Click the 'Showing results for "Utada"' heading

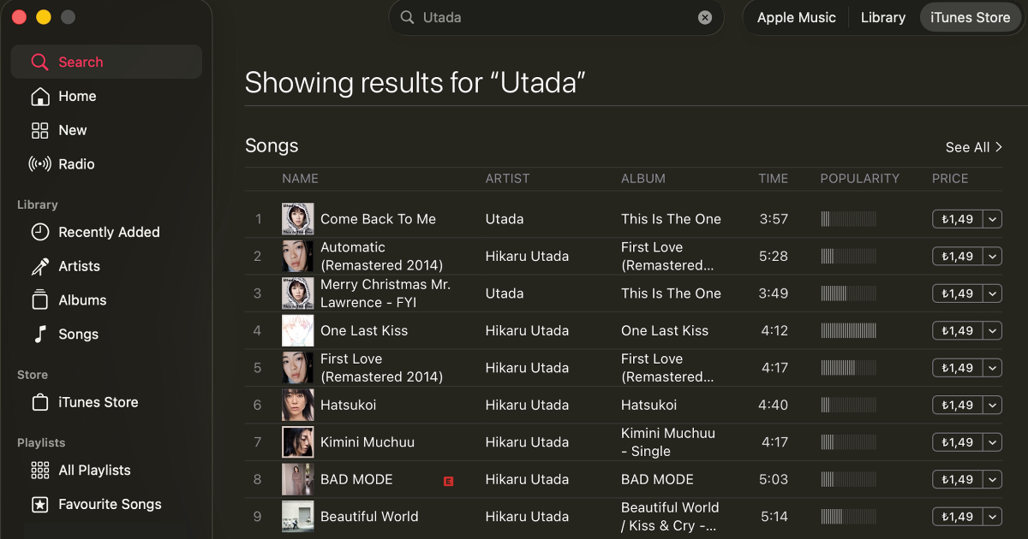coord(415,83)
